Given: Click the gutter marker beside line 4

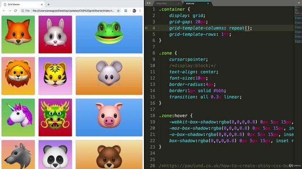Looking at the screenshot, I should pyautogui.click(x=146, y=28).
